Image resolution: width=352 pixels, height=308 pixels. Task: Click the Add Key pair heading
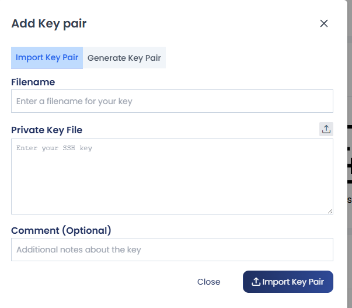[x=48, y=23]
